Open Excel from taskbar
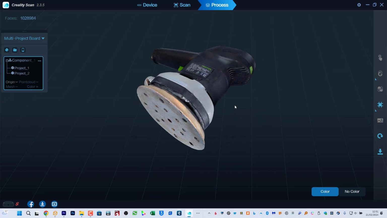Screen dimensions: 387x218 [152, 213]
